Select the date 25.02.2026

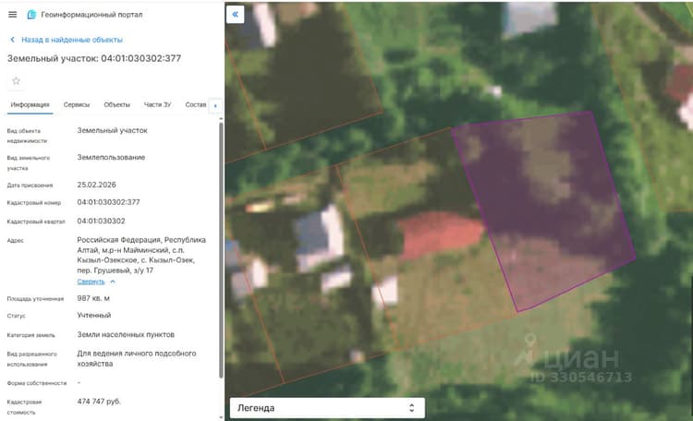(96, 185)
